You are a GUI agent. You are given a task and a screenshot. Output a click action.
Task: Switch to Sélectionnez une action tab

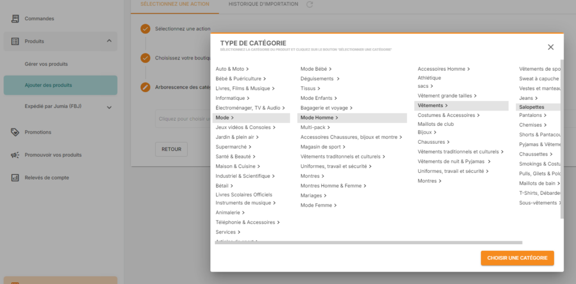coord(175,4)
